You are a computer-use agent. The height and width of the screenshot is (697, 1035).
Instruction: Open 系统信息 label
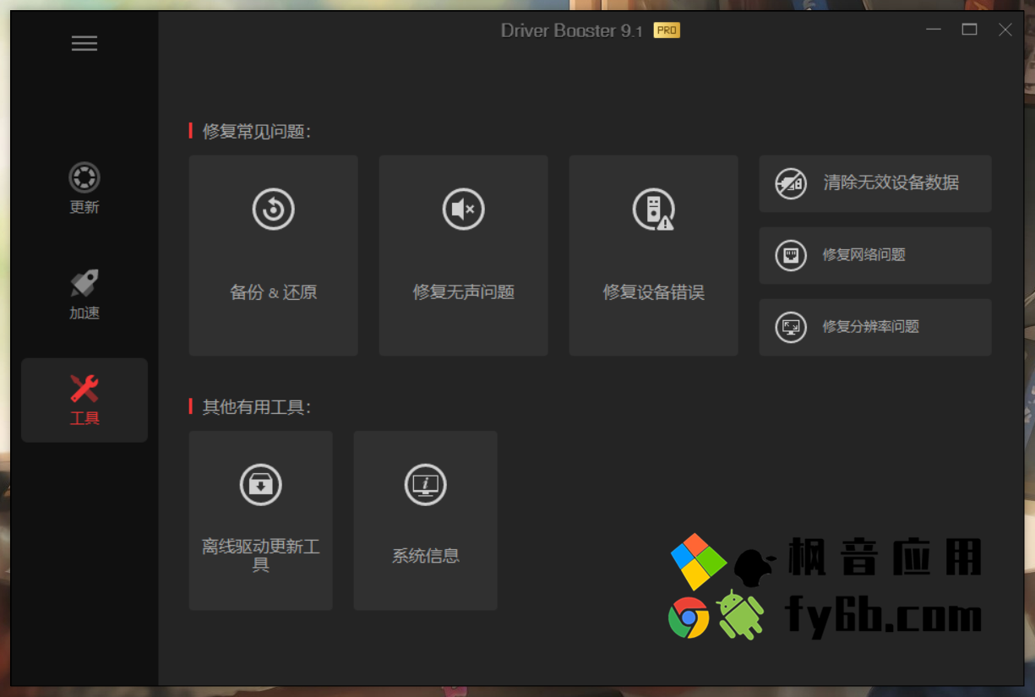tap(426, 556)
